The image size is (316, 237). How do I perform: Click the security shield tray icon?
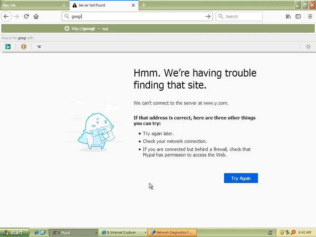coord(282,233)
